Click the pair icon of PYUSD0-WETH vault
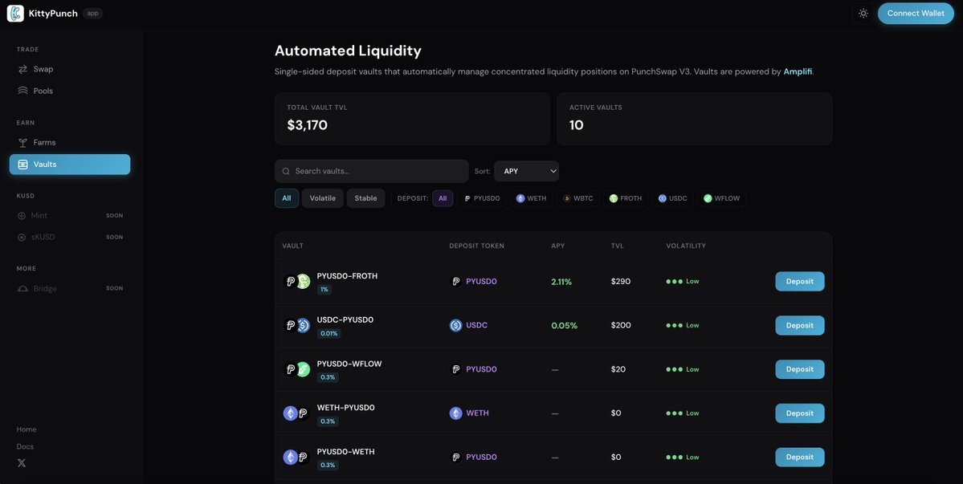This screenshot has height=484, width=963. (x=296, y=457)
